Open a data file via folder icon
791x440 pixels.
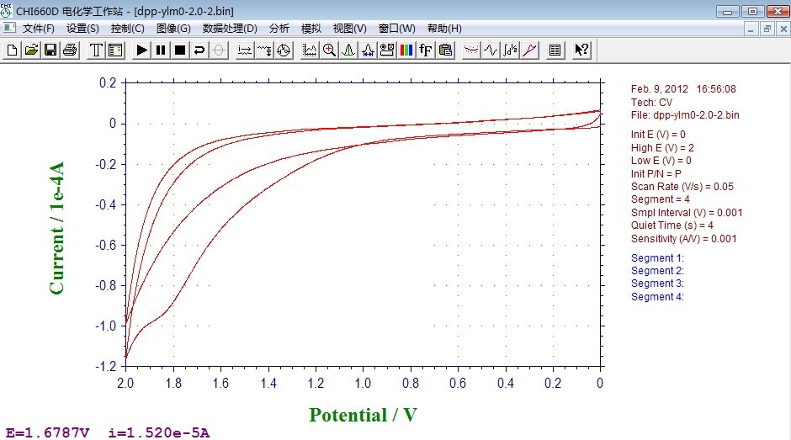click(x=31, y=50)
